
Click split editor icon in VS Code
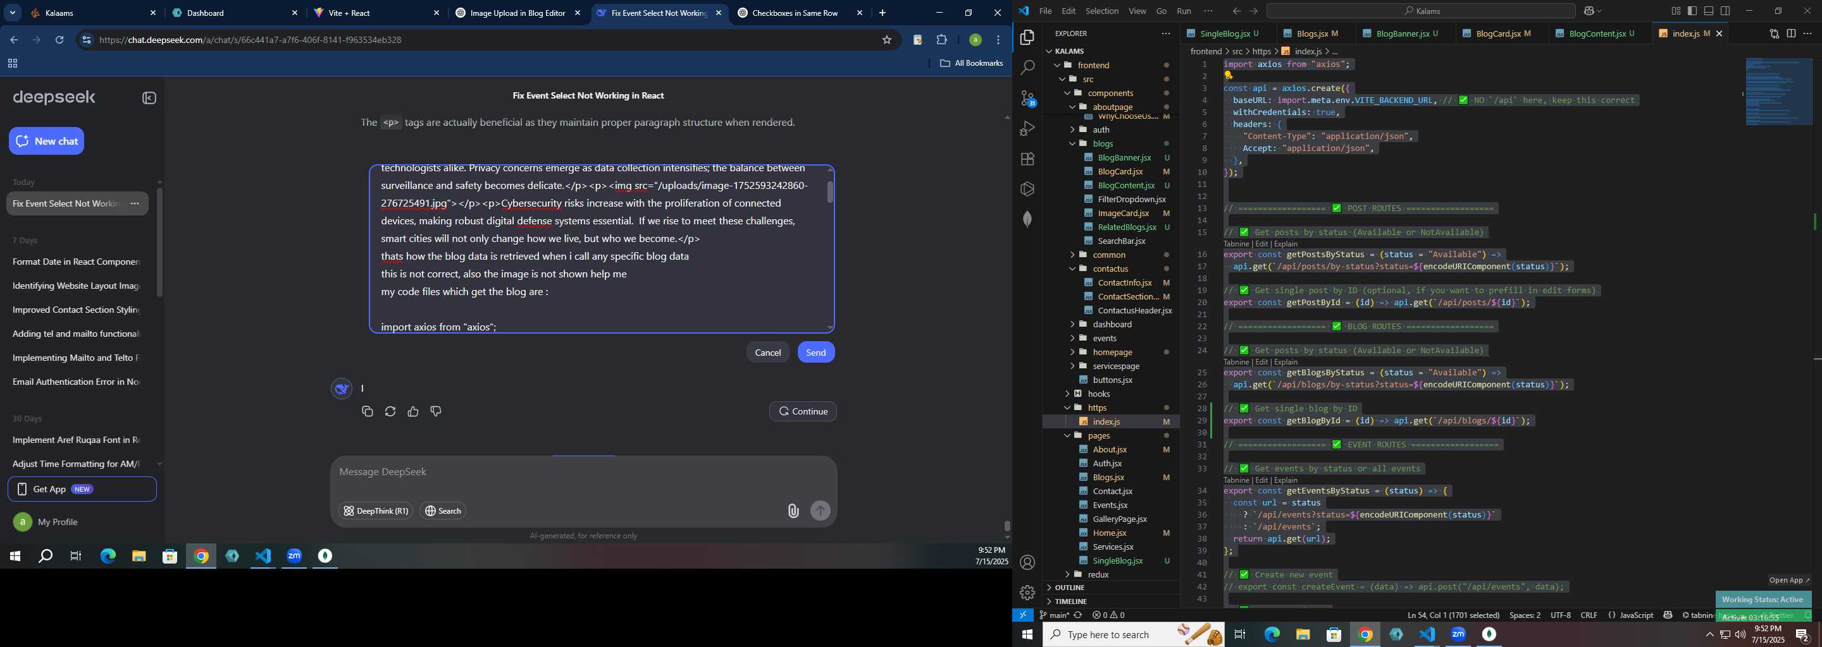[1792, 33]
